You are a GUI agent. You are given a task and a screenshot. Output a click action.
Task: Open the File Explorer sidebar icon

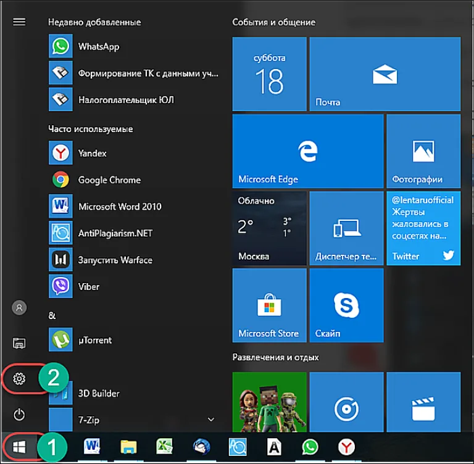point(19,343)
